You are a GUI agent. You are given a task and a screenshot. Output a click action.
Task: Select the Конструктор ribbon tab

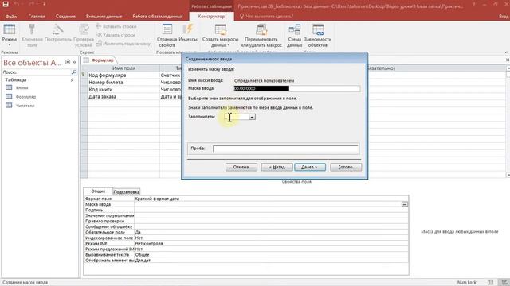click(211, 16)
